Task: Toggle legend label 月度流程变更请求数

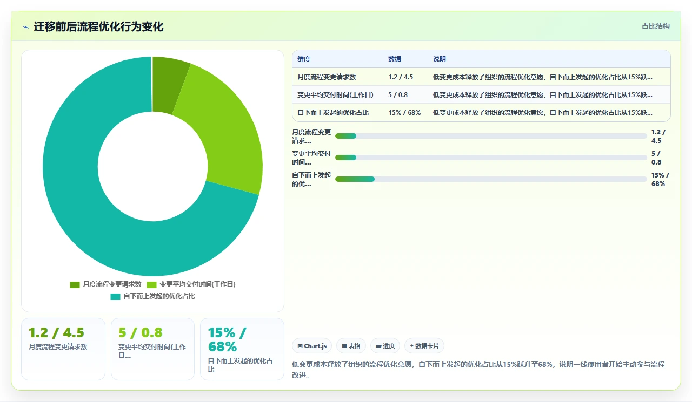Action: (112, 284)
